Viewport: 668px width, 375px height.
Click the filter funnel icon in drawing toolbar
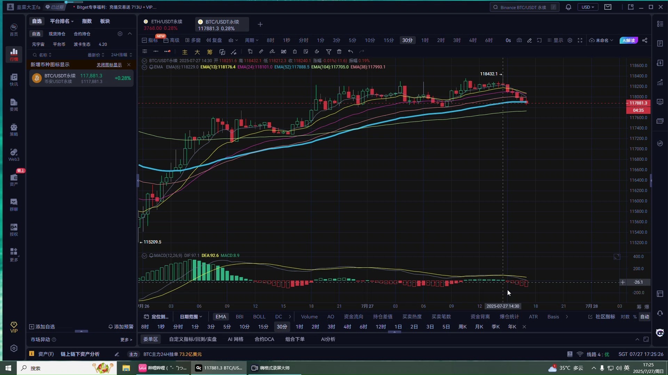click(x=328, y=52)
